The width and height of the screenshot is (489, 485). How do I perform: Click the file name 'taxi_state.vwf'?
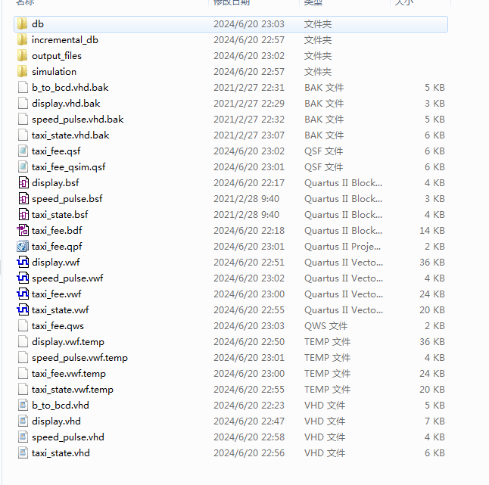(x=60, y=310)
